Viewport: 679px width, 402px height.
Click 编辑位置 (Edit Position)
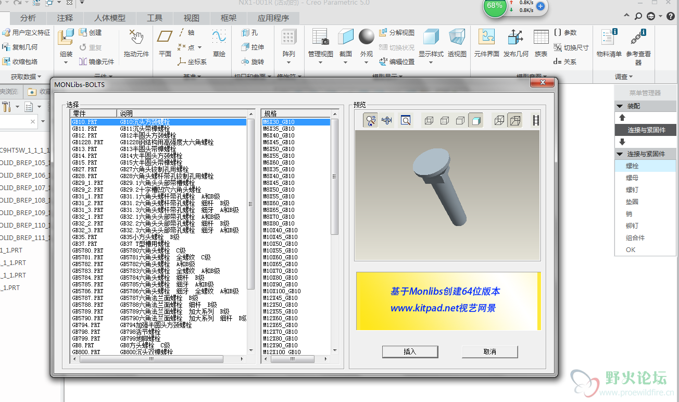coord(397,61)
